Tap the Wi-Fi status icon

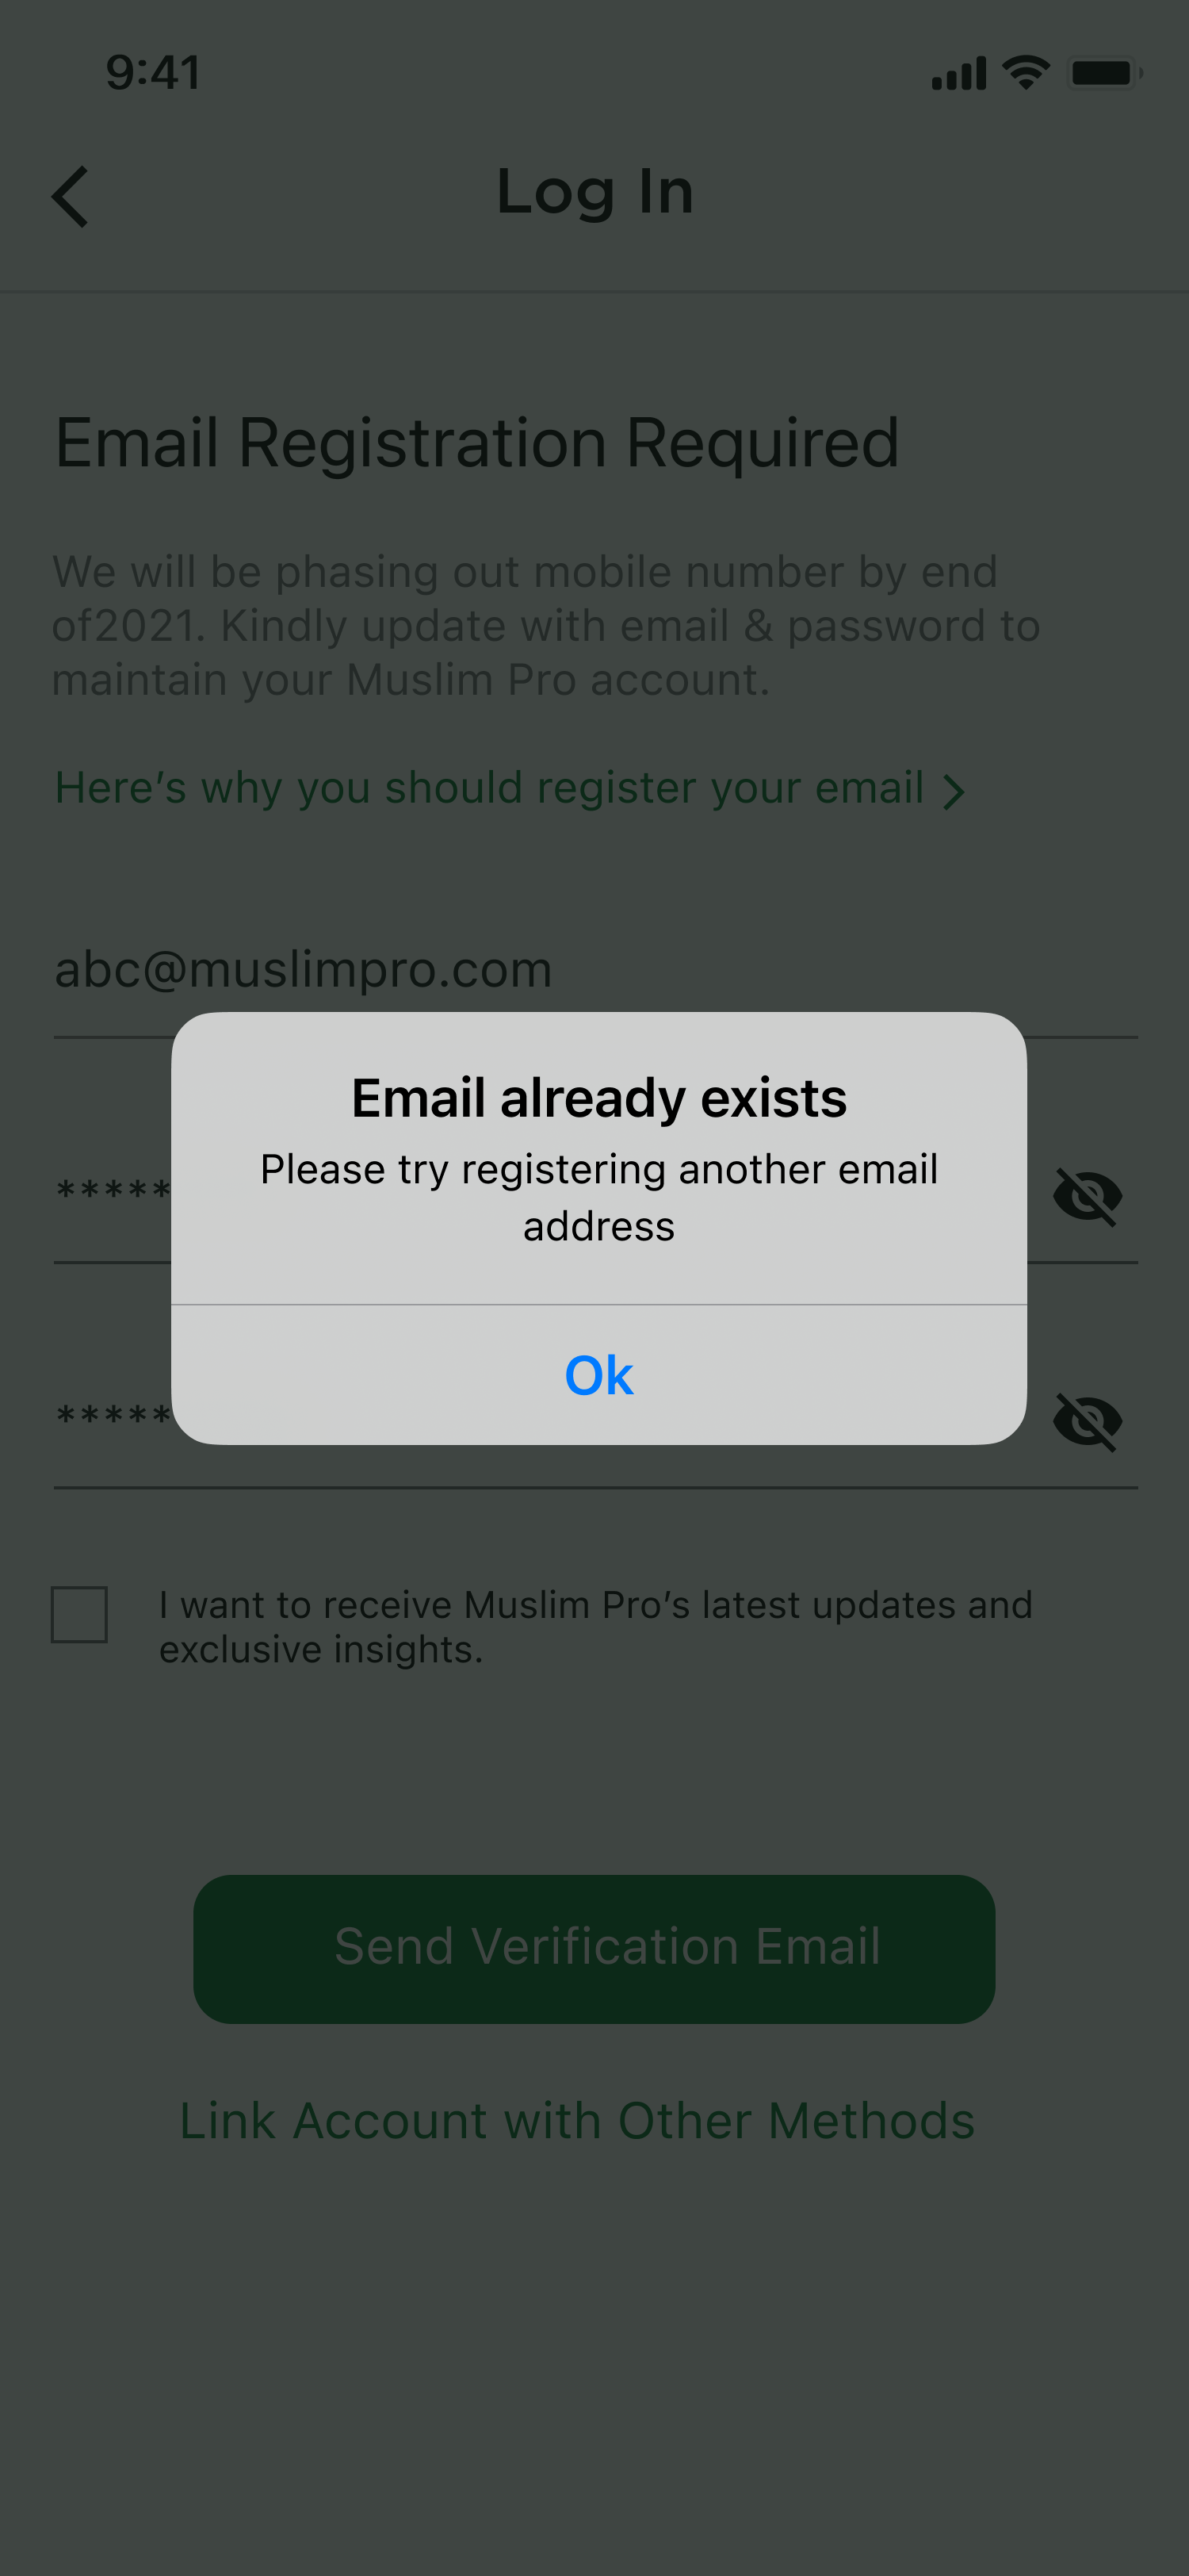click(x=1027, y=73)
